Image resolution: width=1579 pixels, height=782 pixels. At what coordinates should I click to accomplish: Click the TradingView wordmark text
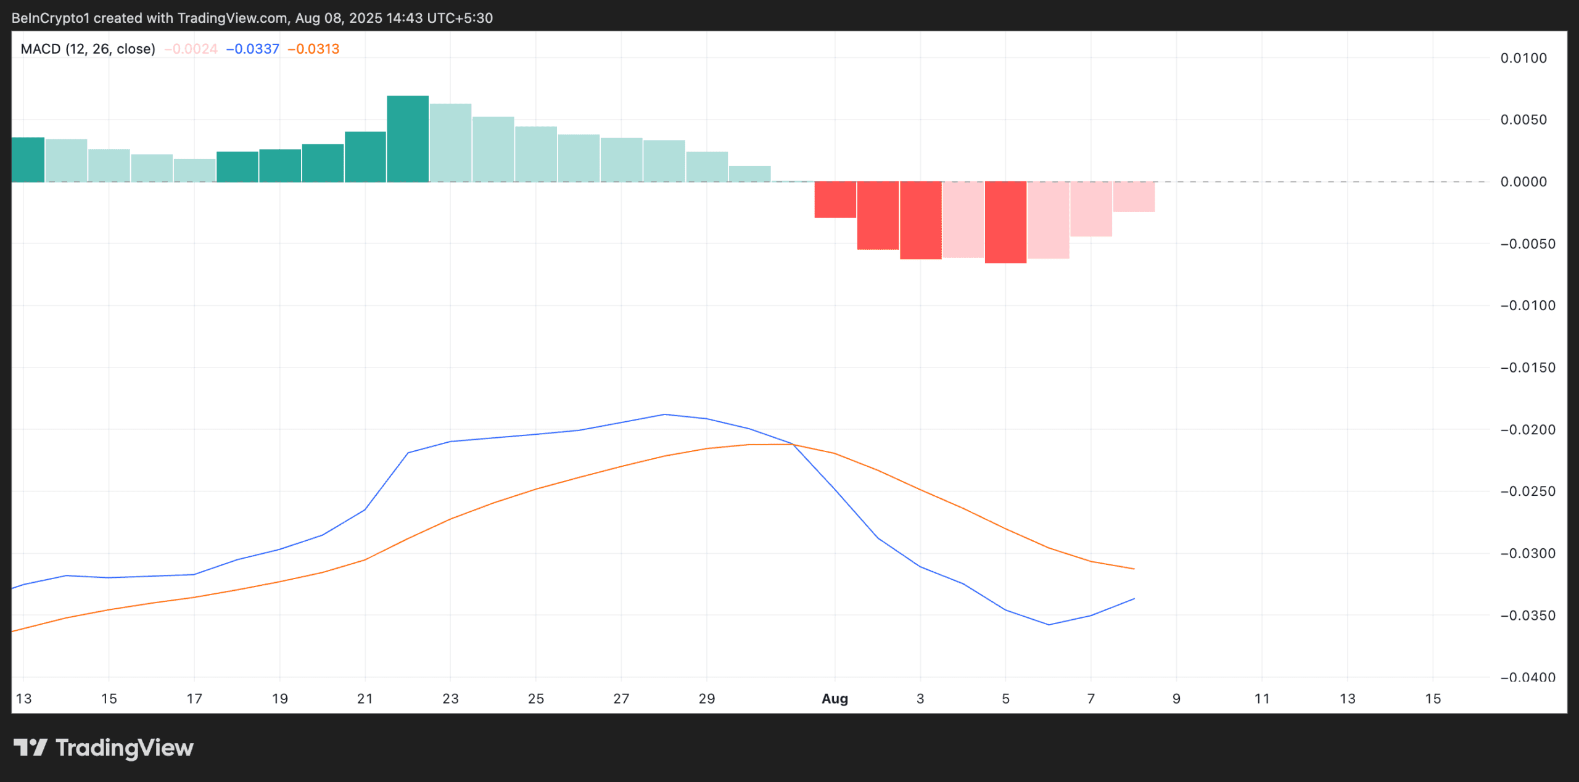coord(125,747)
